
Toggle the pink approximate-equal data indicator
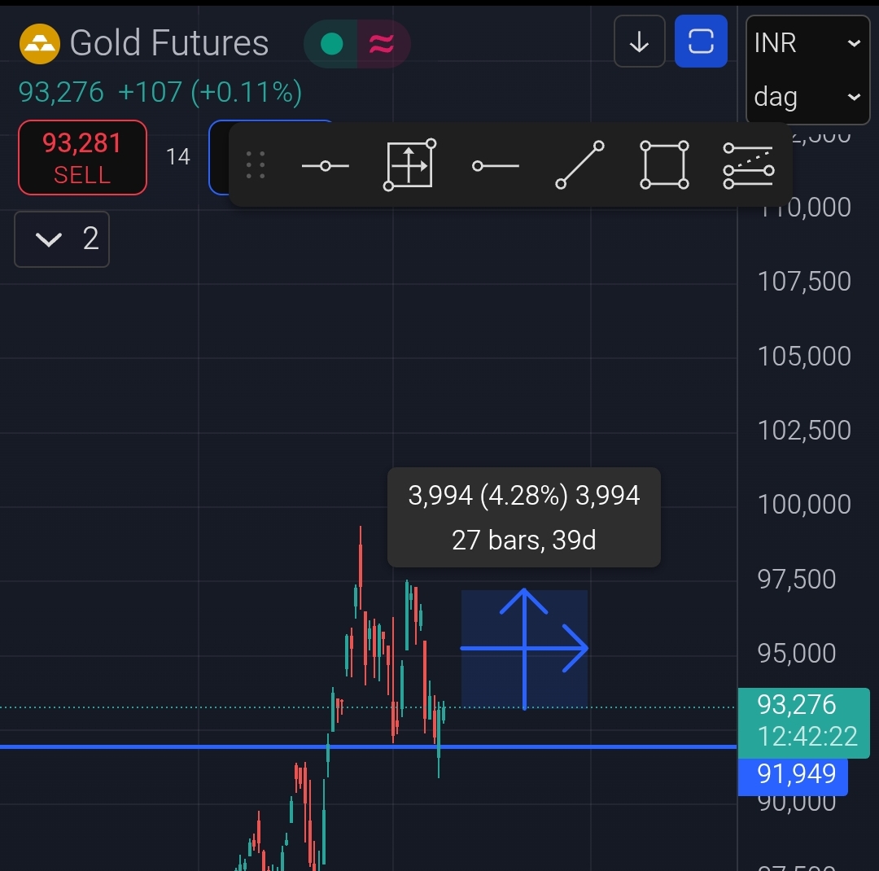point(382,44)
